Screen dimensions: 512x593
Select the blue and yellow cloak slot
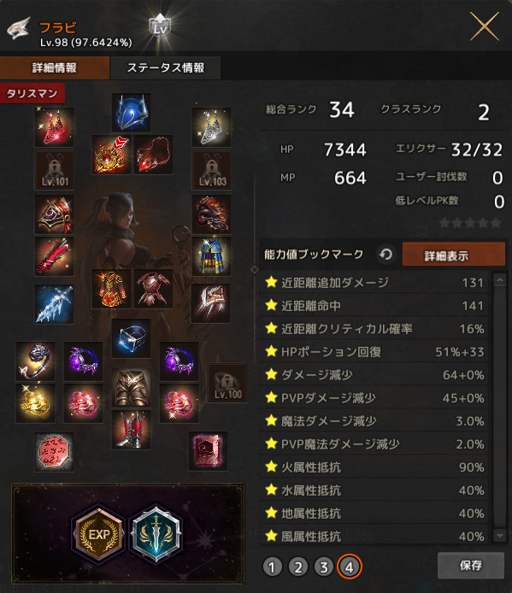pyautogui.click(x=211, y=256)
